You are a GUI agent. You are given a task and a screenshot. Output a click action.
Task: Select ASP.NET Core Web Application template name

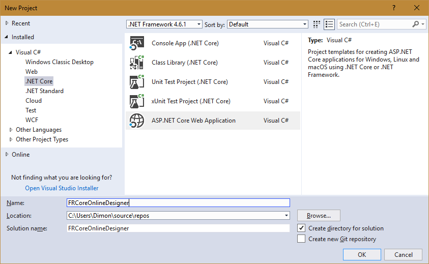click(193, 121)
